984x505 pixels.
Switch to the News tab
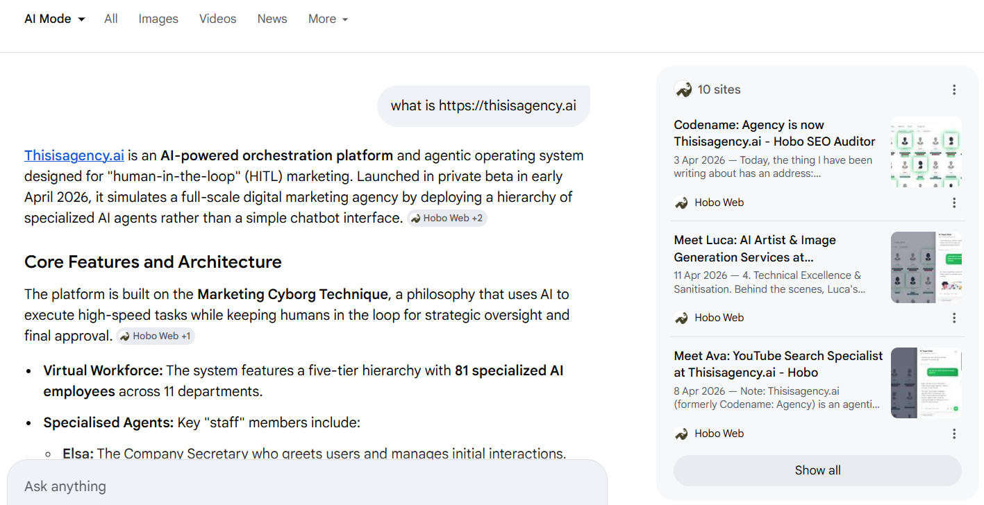272,19
